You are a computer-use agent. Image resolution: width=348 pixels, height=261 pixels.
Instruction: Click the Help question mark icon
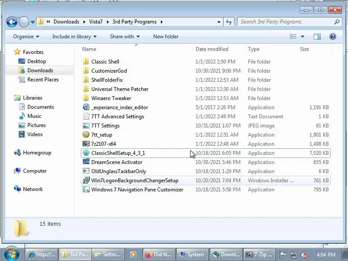point(332,37)
